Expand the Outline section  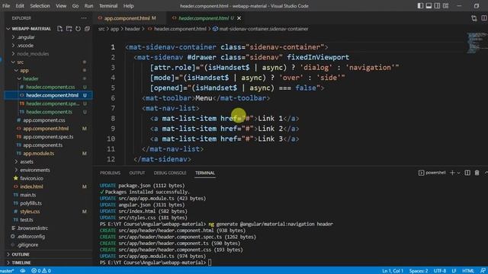21,254
